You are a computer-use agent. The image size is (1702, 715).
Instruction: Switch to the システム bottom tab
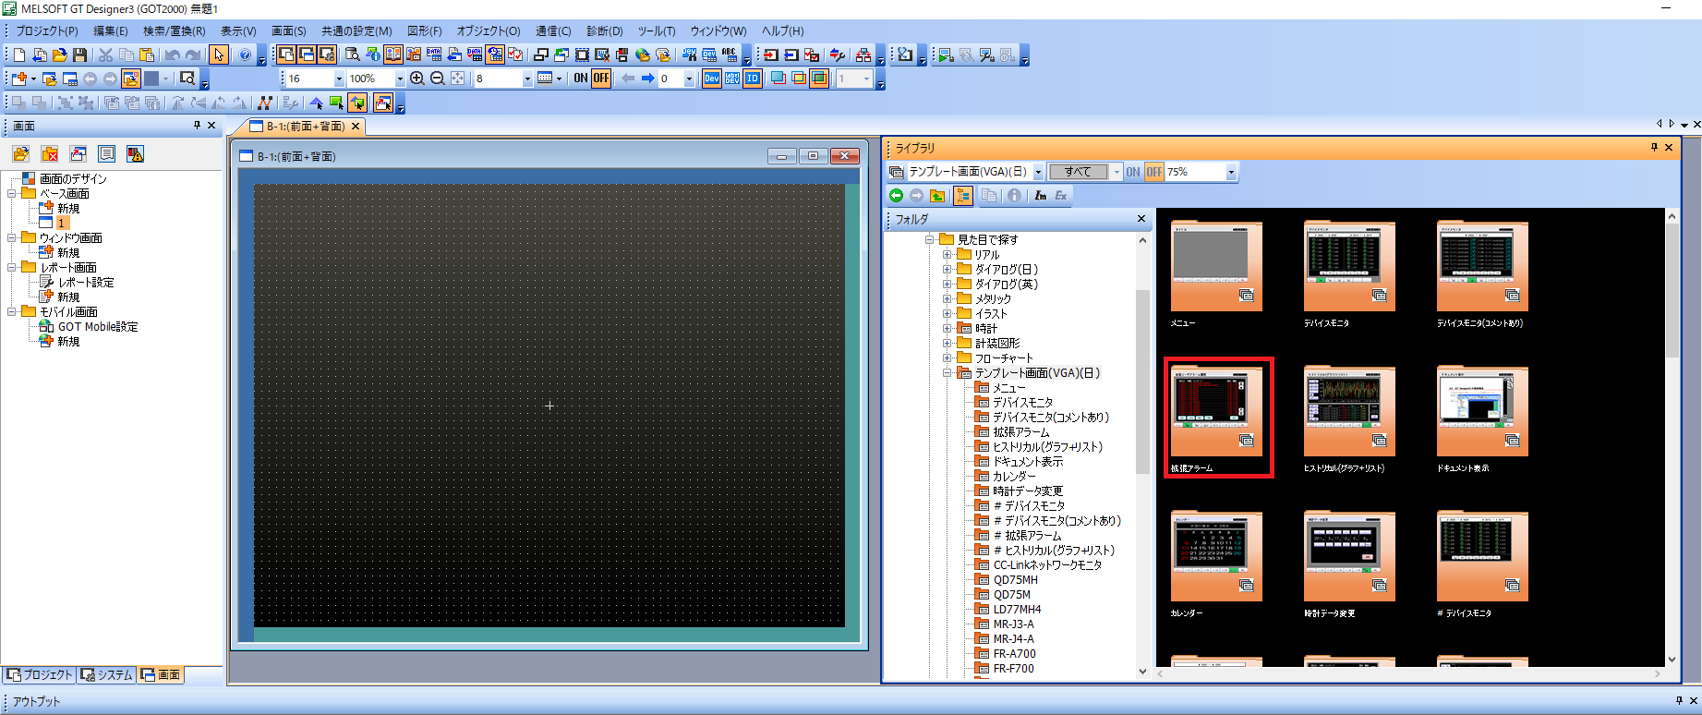click(x=106, y=675)
